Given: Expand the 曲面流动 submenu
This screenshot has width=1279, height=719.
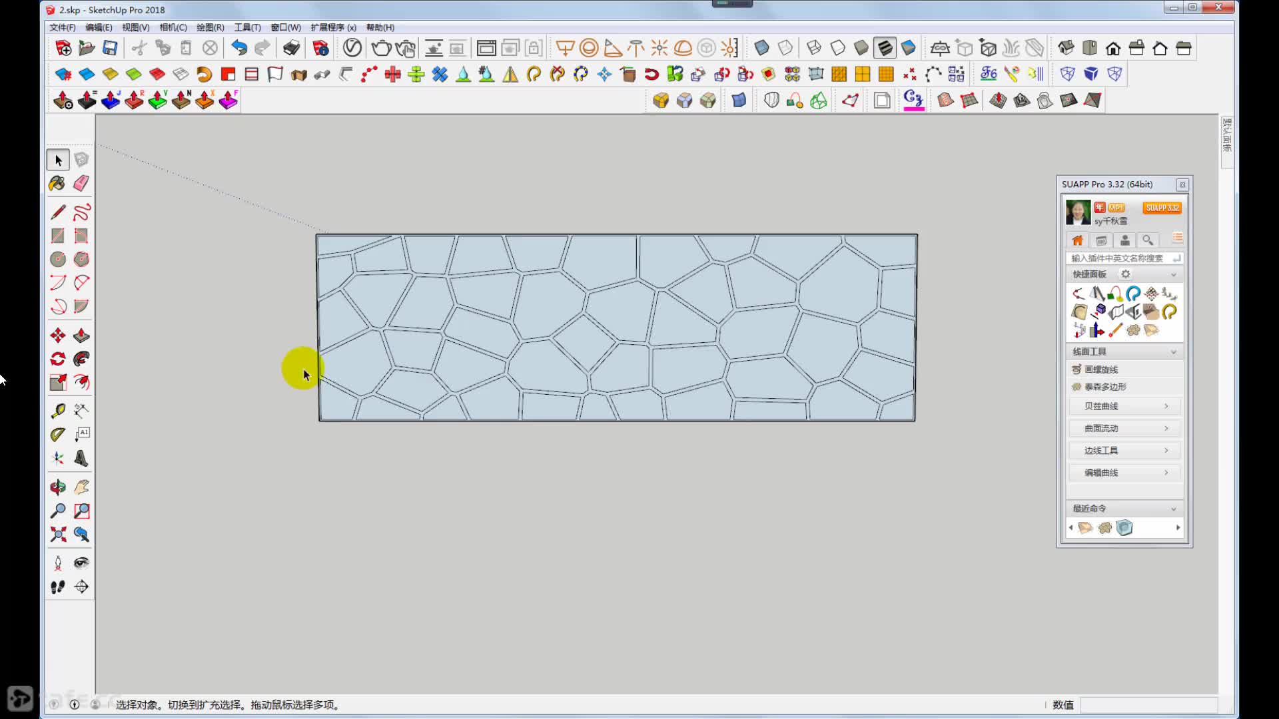Looking at the screenshot, I should coord(1124,428).
